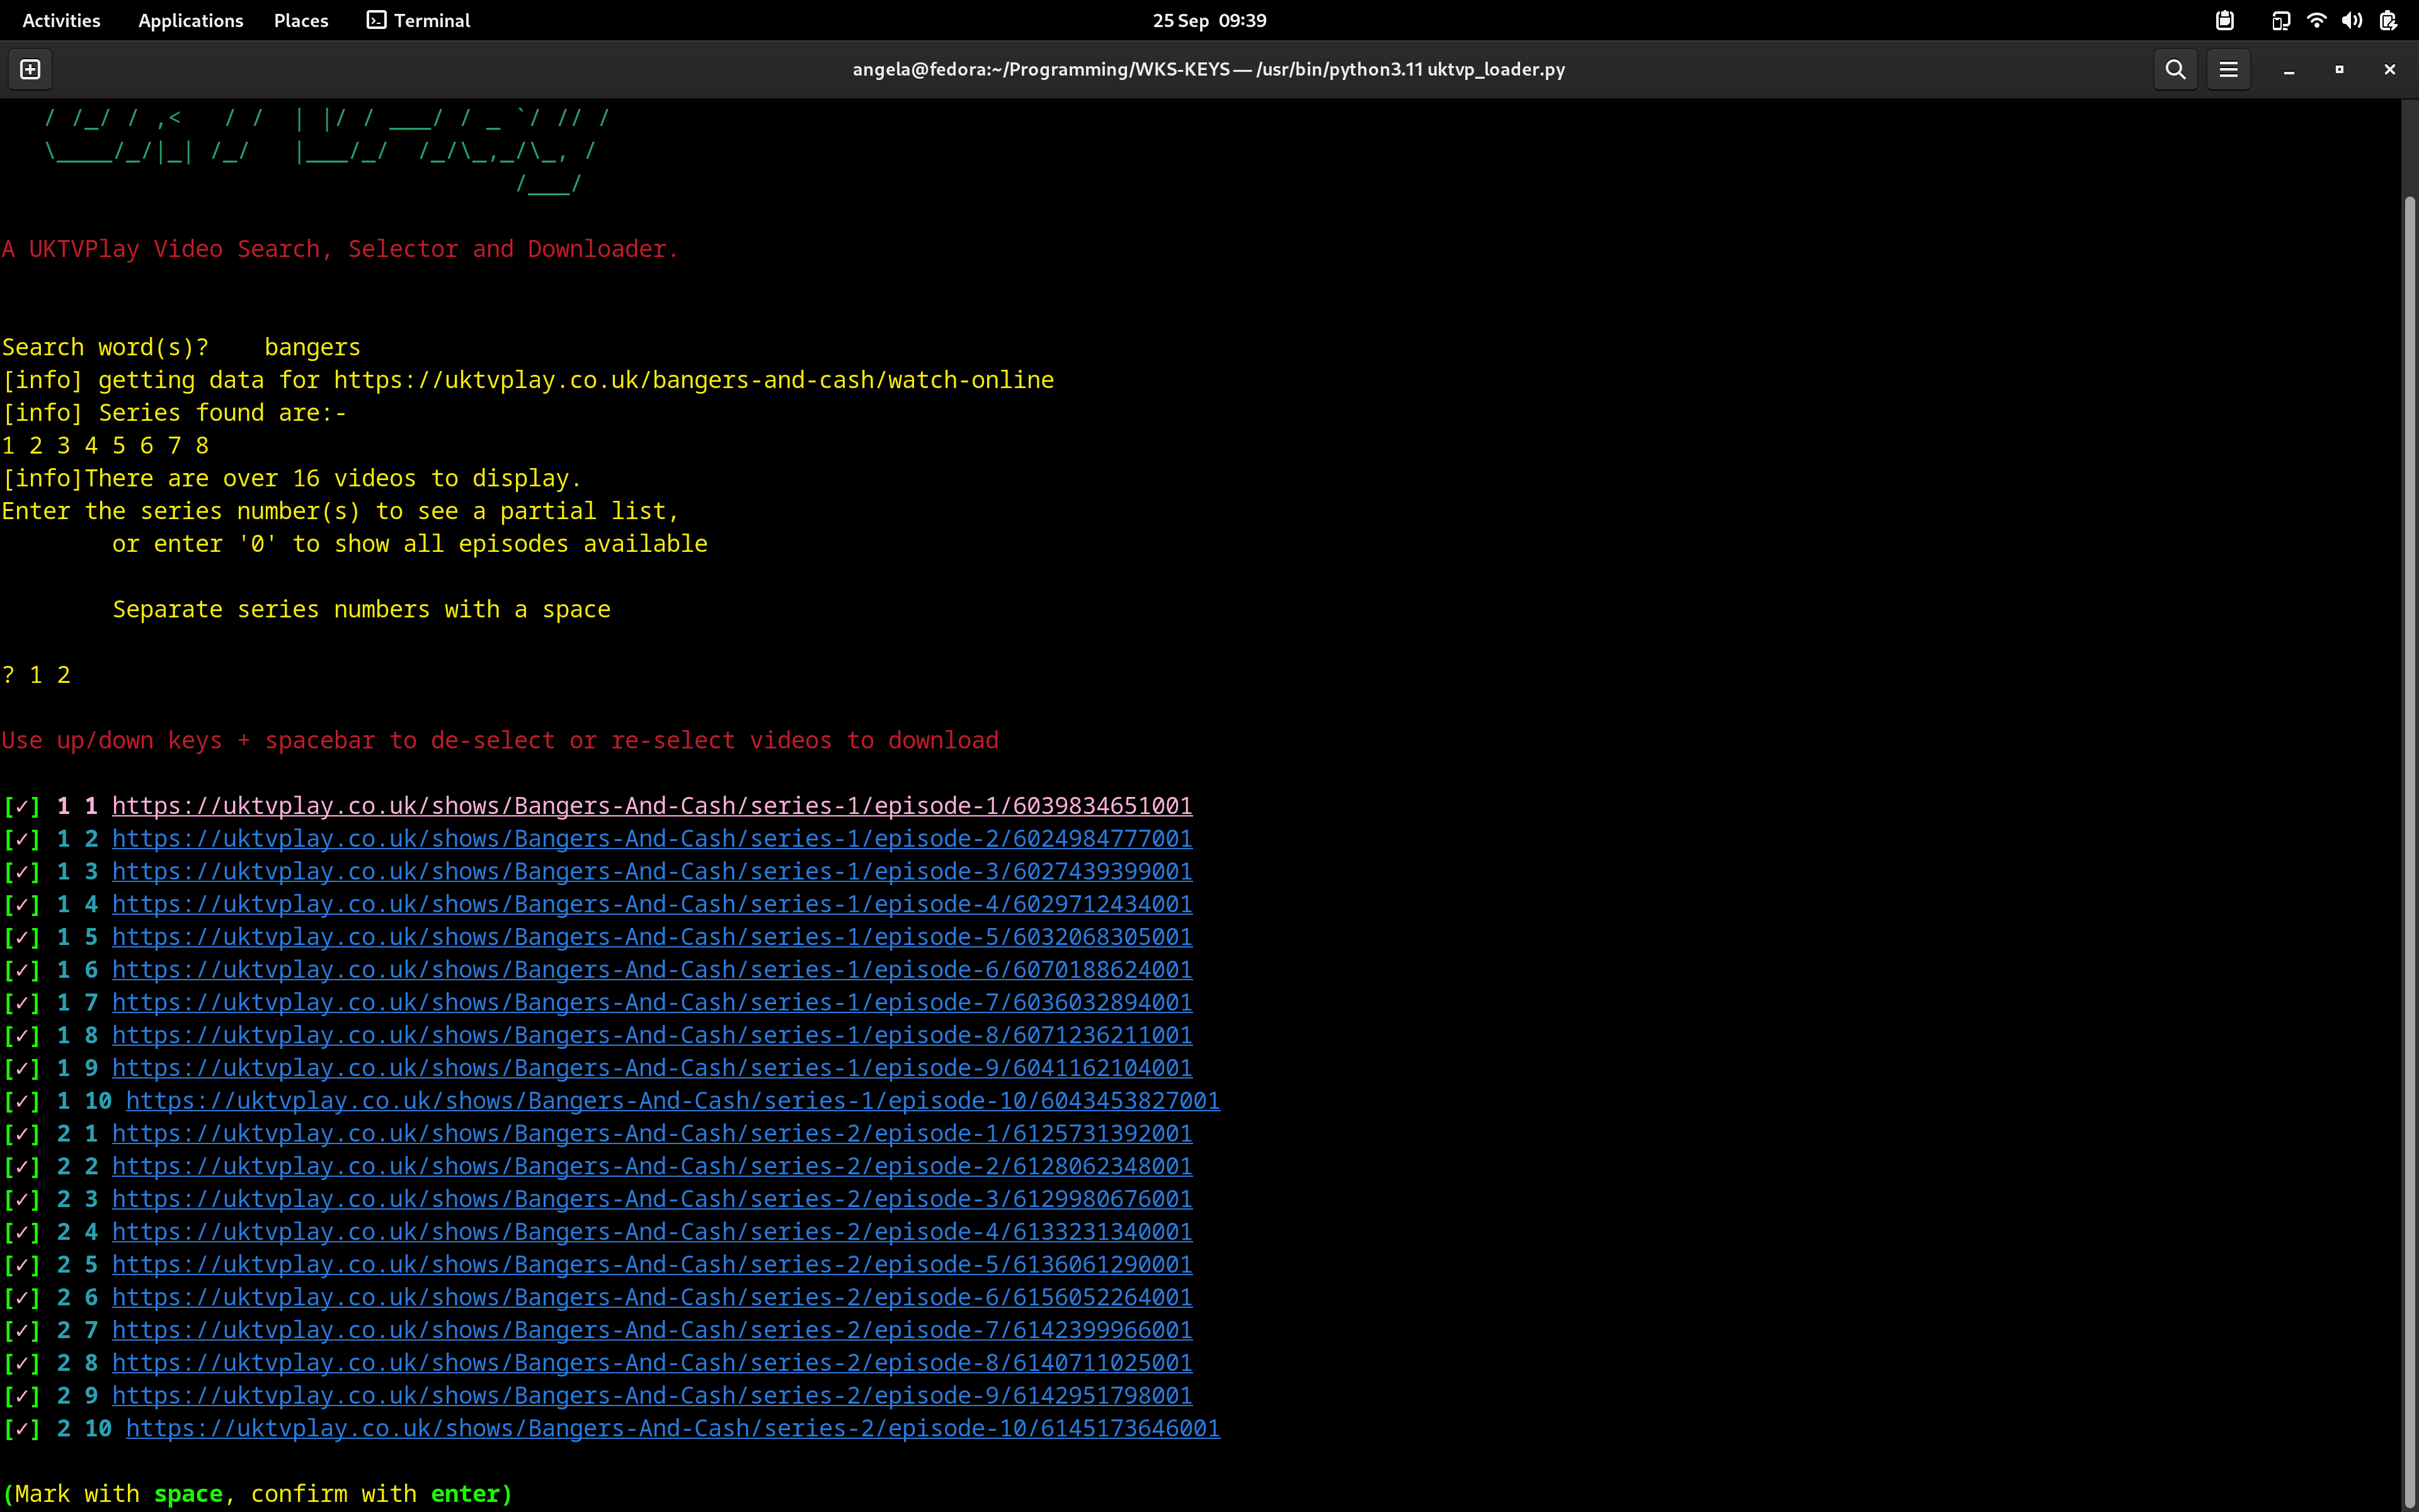
Task: Open Activities overview
Action: pyautogui.click(x=61, y=20)
